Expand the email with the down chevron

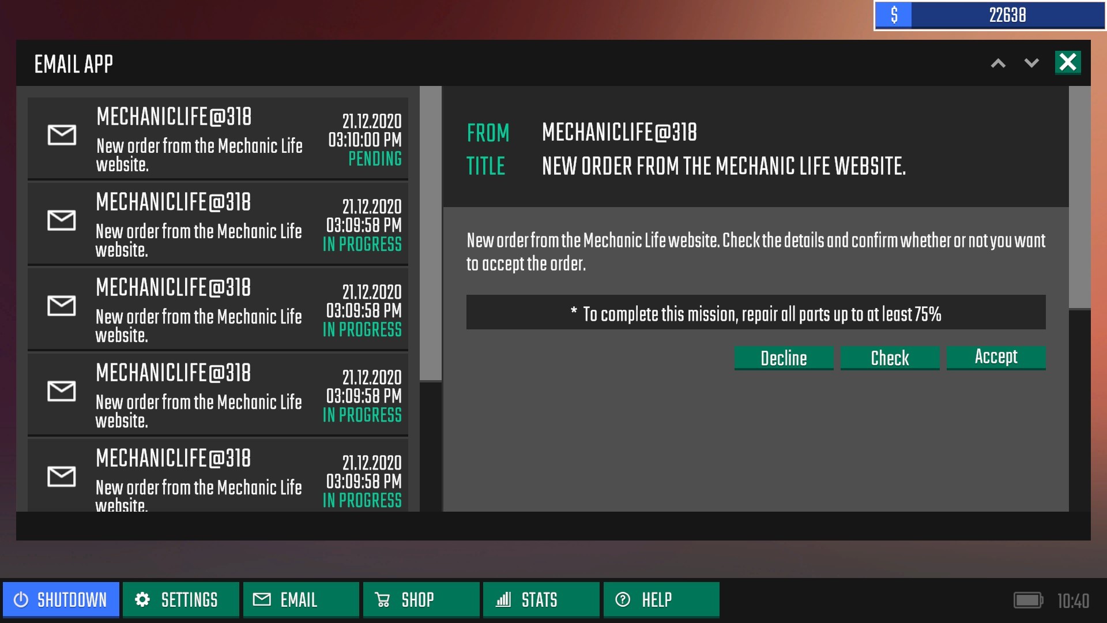[1031, 63]
